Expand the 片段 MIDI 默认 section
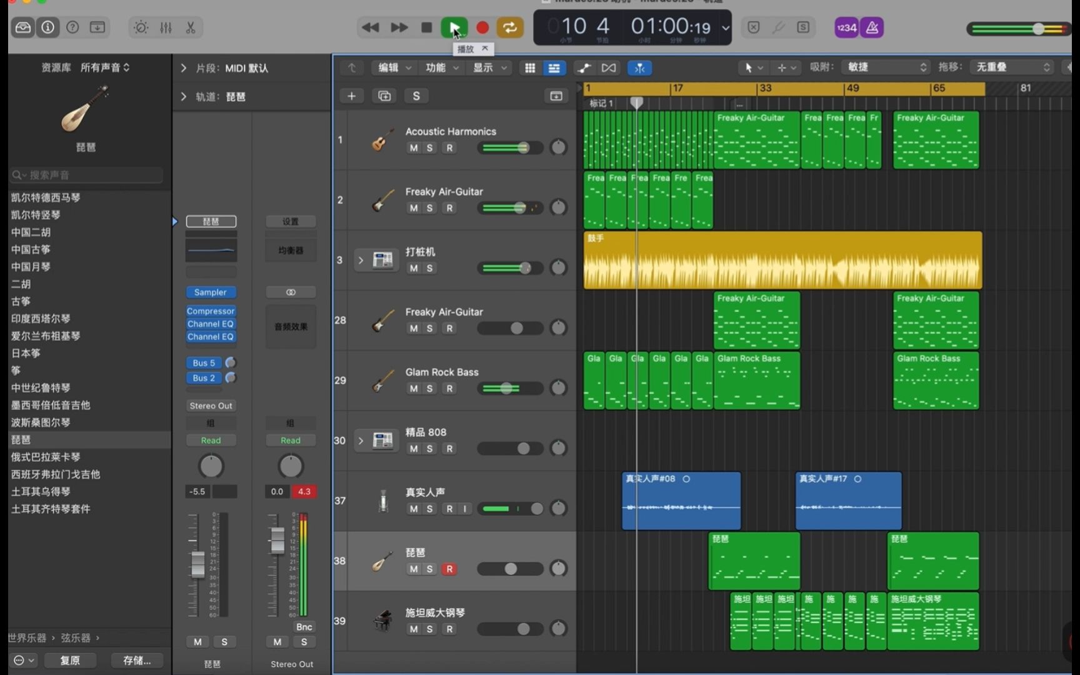Screen dimensions: 1080x675 click(x=183, y=68)
